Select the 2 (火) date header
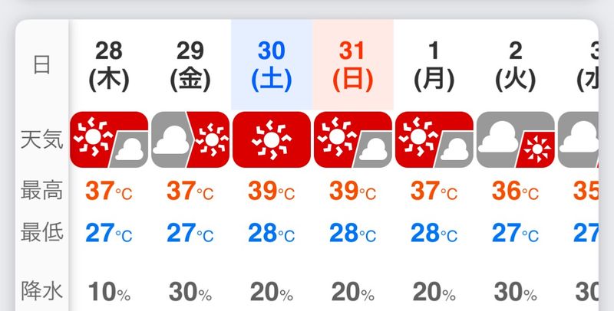Viewport: 614px width, 311px height. 515,64
